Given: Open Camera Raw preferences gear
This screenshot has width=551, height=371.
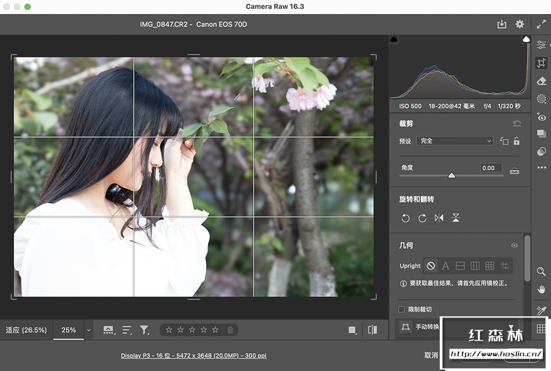Looking at the screenshot, I should 519,24.
